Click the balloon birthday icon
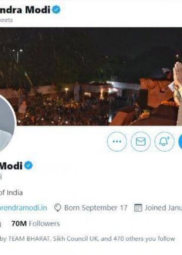Image resolution: width=182 pixels, height=255 pixels. pyautogui.click(x=58, y=208)
